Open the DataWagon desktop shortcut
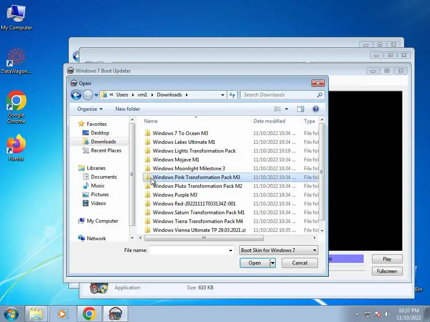 [16, 61]
